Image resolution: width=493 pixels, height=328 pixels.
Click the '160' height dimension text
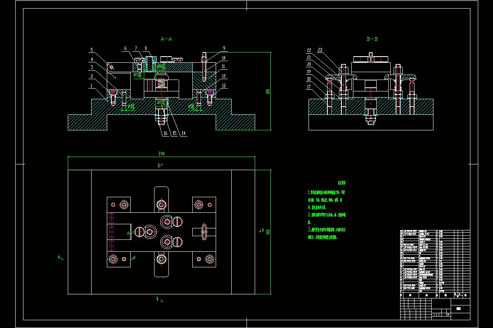[267, 232]
